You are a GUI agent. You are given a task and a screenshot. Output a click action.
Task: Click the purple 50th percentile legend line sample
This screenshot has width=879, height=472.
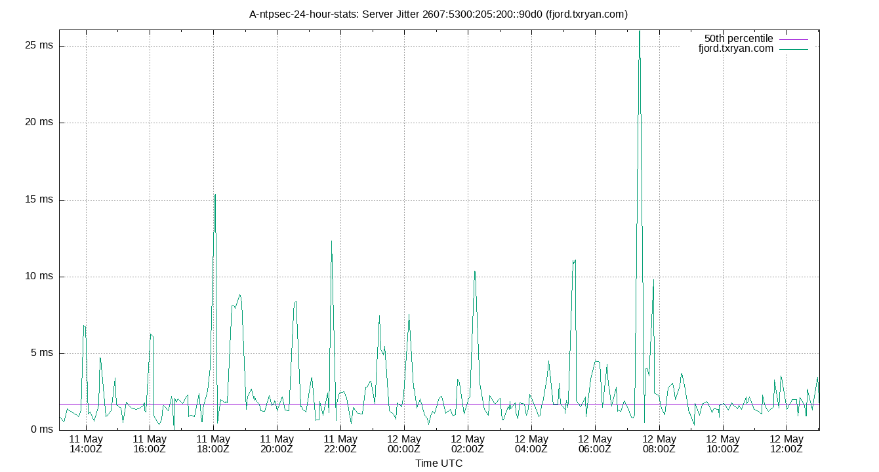[794, 39]
